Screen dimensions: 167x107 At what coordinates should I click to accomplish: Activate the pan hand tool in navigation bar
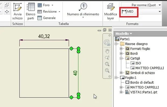click(x=107, y=51)
